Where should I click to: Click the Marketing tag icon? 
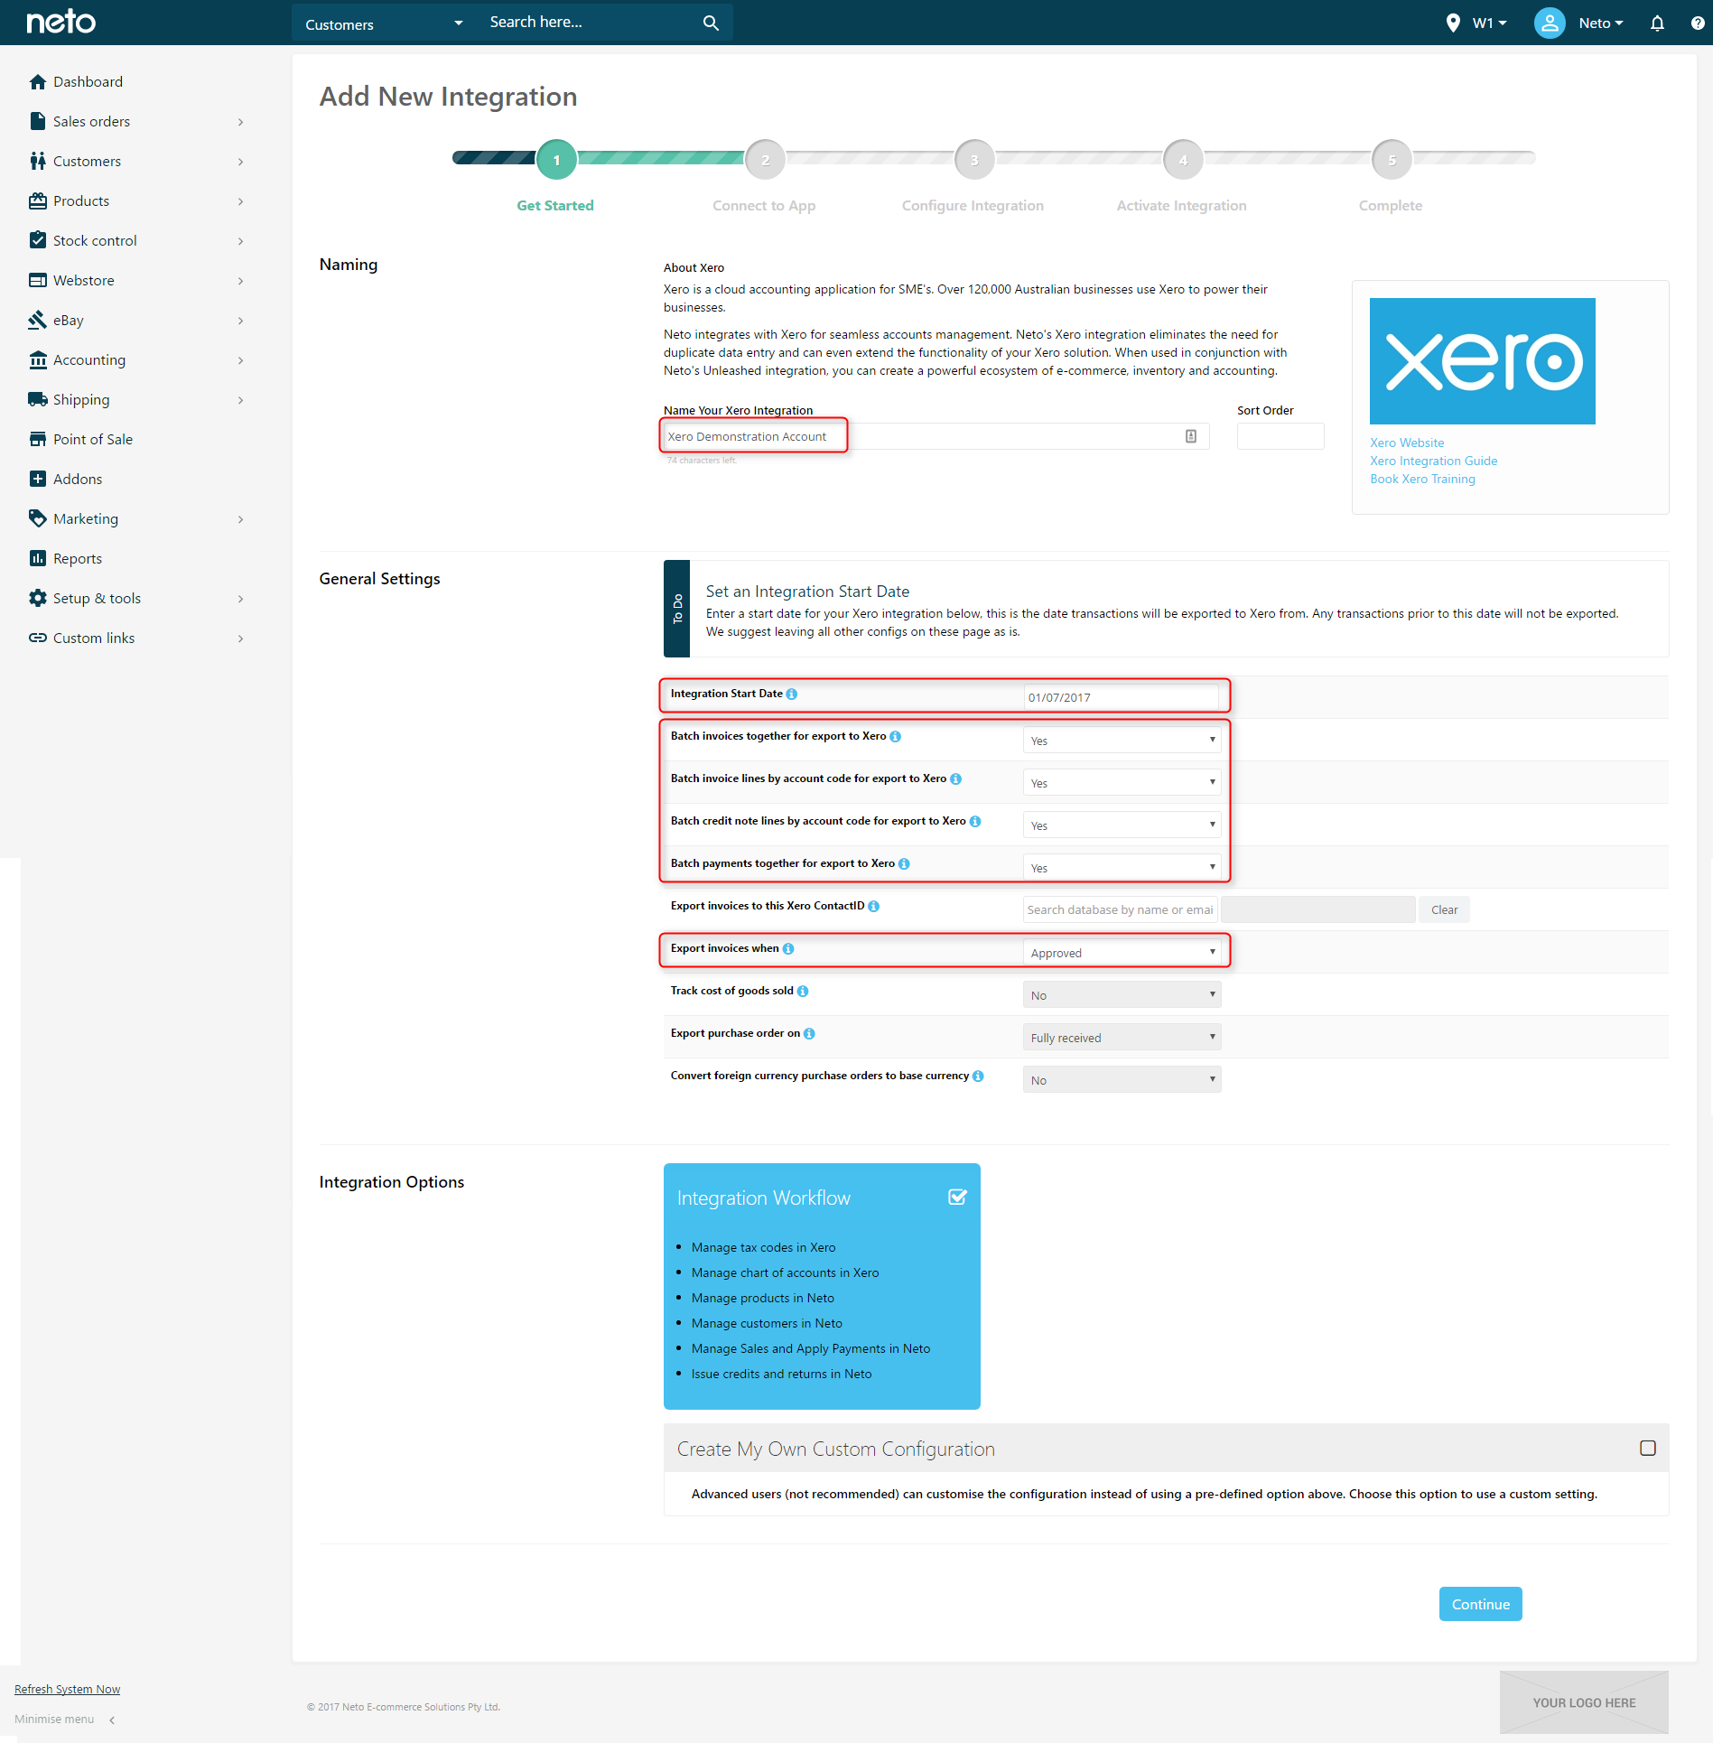click(x=38, y=518)
